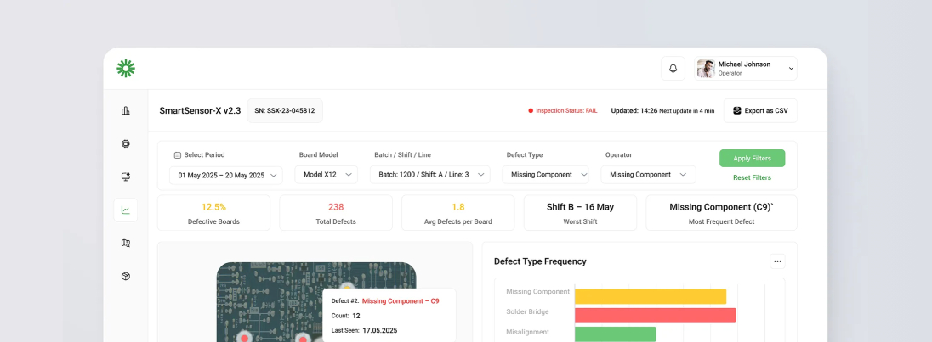Click the green sunburst app logo
This screenshot has width=932, height=342.
tap(126, 69)
